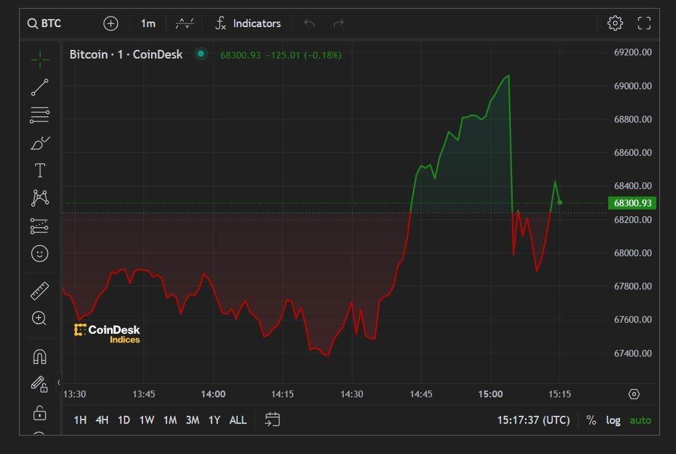Open the emoji sticker tool
Image resolution: width=676 pixels, height=454 pixels.
40,253
